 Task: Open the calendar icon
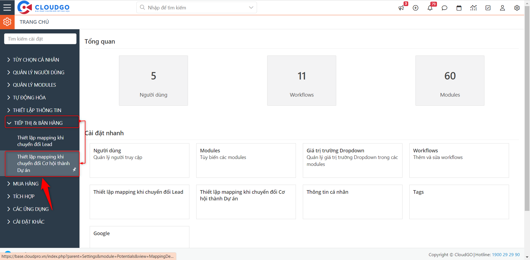point(459,8)
